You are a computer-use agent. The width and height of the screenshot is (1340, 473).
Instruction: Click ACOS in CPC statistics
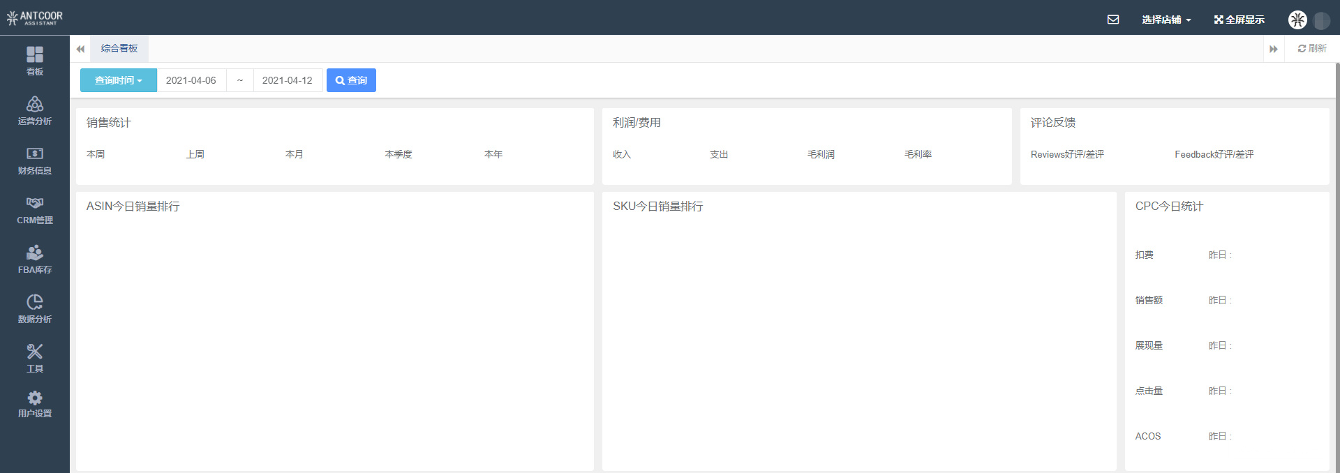(1148, 436)
